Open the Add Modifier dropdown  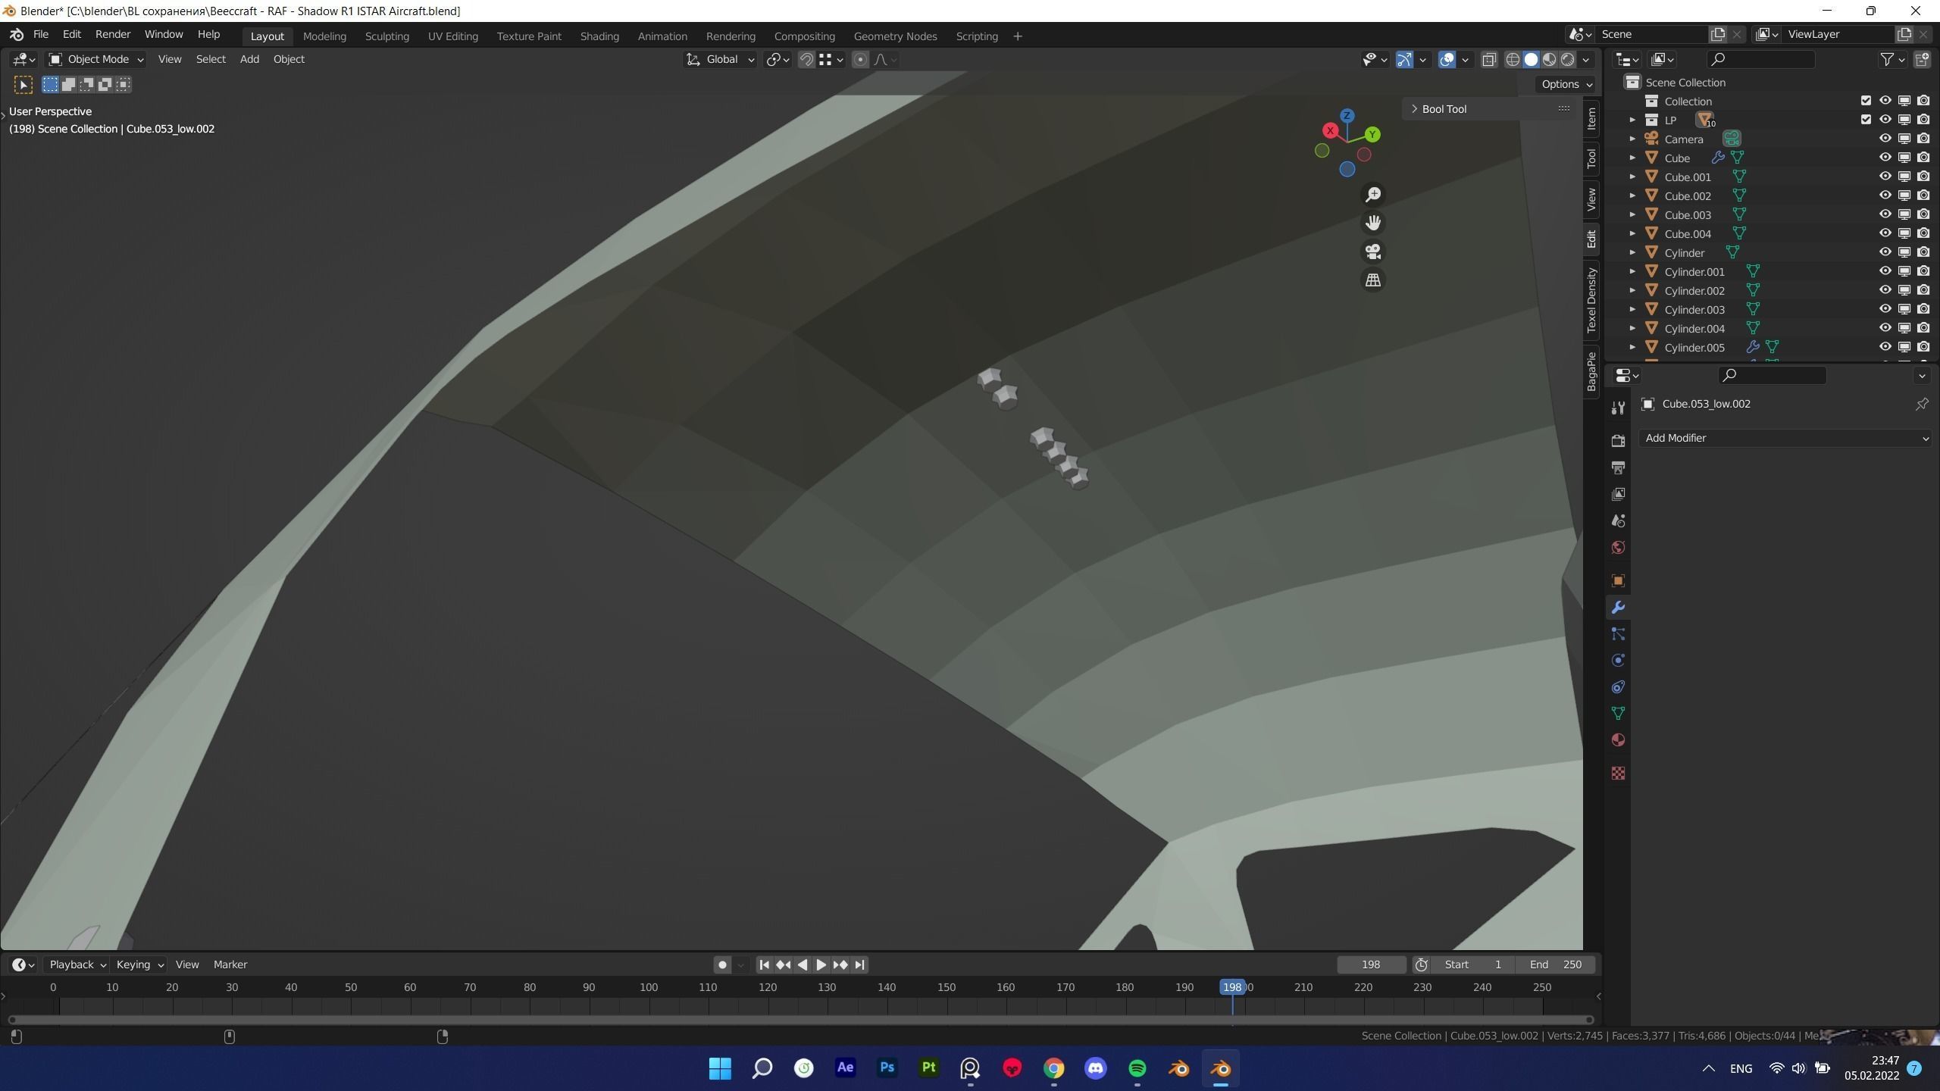[x=1785, y=438]
